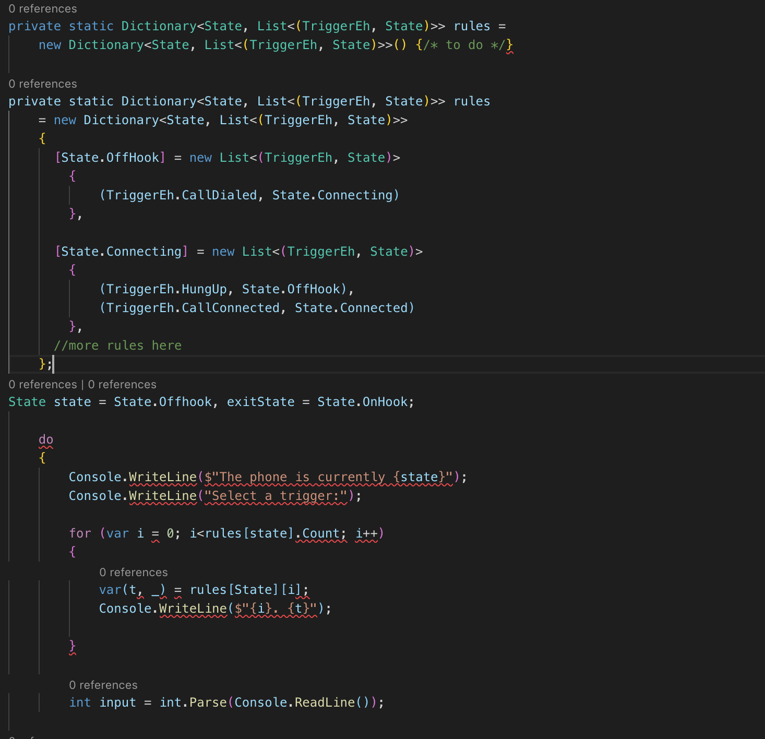Click the '//more rules here' comment

click(x=118, y=345)
